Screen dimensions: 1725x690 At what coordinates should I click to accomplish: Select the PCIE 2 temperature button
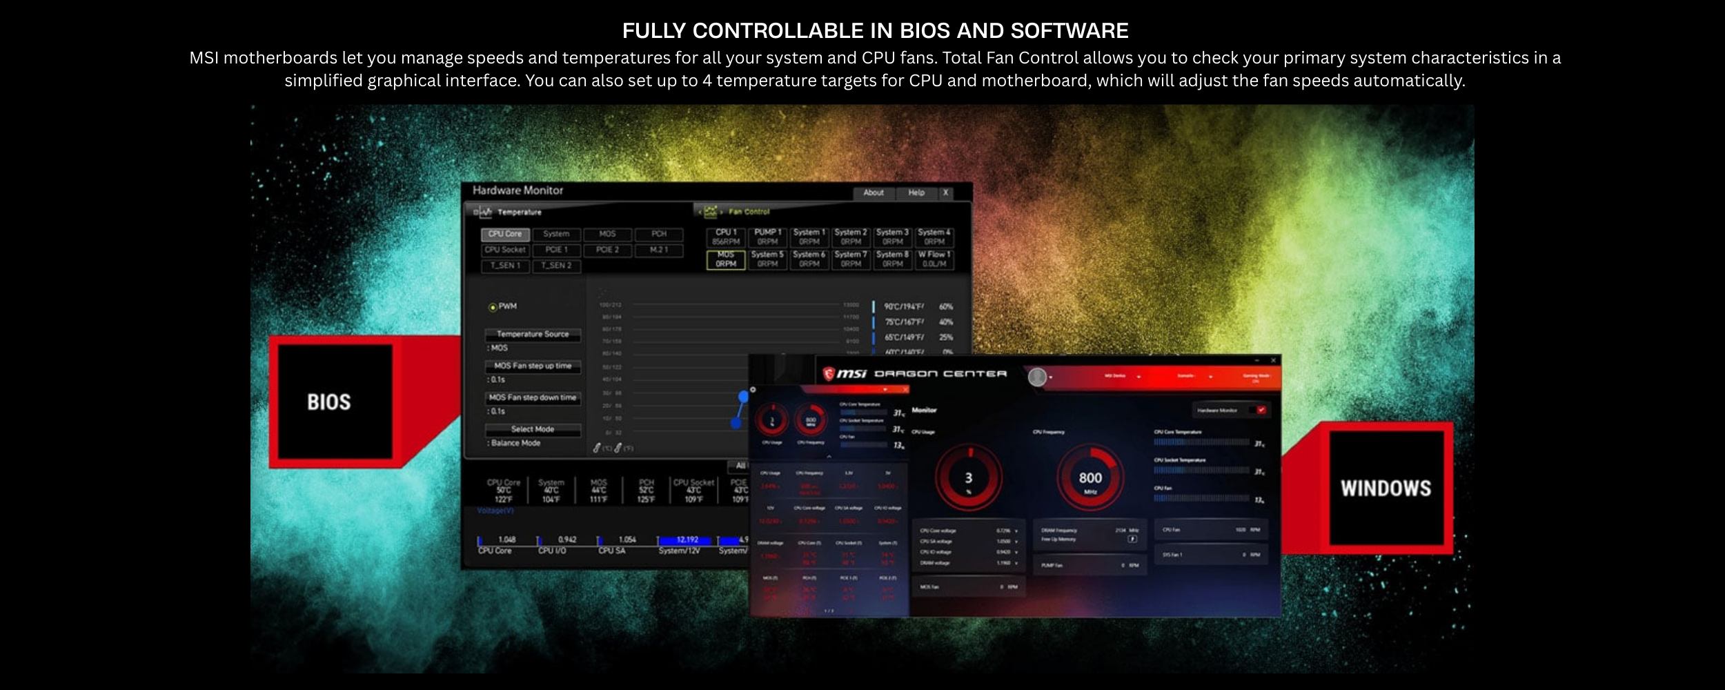coord(607,250)
